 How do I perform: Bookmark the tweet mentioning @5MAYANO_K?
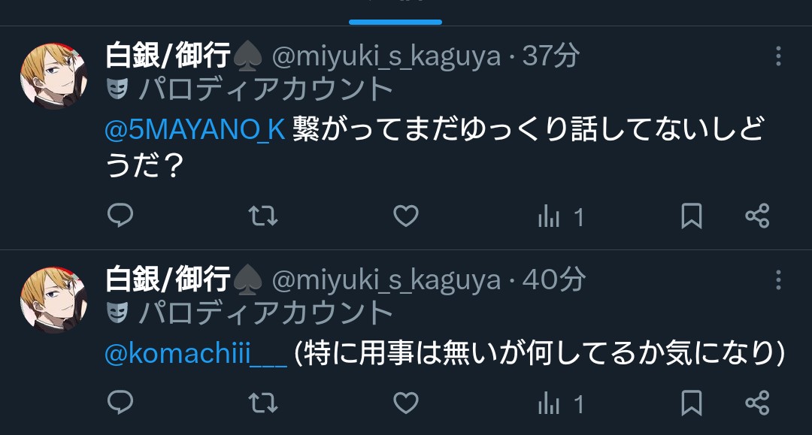692,216
